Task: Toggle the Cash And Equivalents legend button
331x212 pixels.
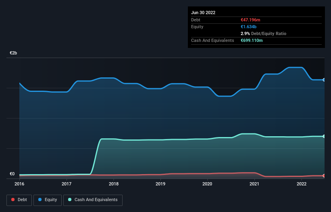Action: point(93,200)
